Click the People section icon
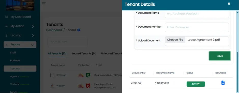Image resolution: width=239 pixels, height=93 pixels. tap(6, 45)
